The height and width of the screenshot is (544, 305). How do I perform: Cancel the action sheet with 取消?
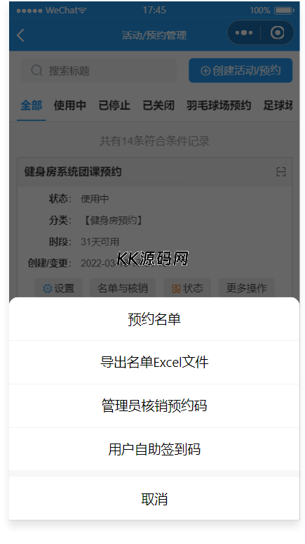(154, 499)
